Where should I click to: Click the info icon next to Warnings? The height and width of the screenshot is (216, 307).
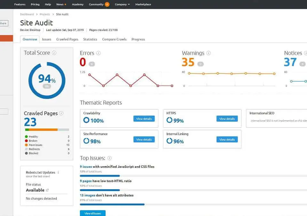(209, 53)
